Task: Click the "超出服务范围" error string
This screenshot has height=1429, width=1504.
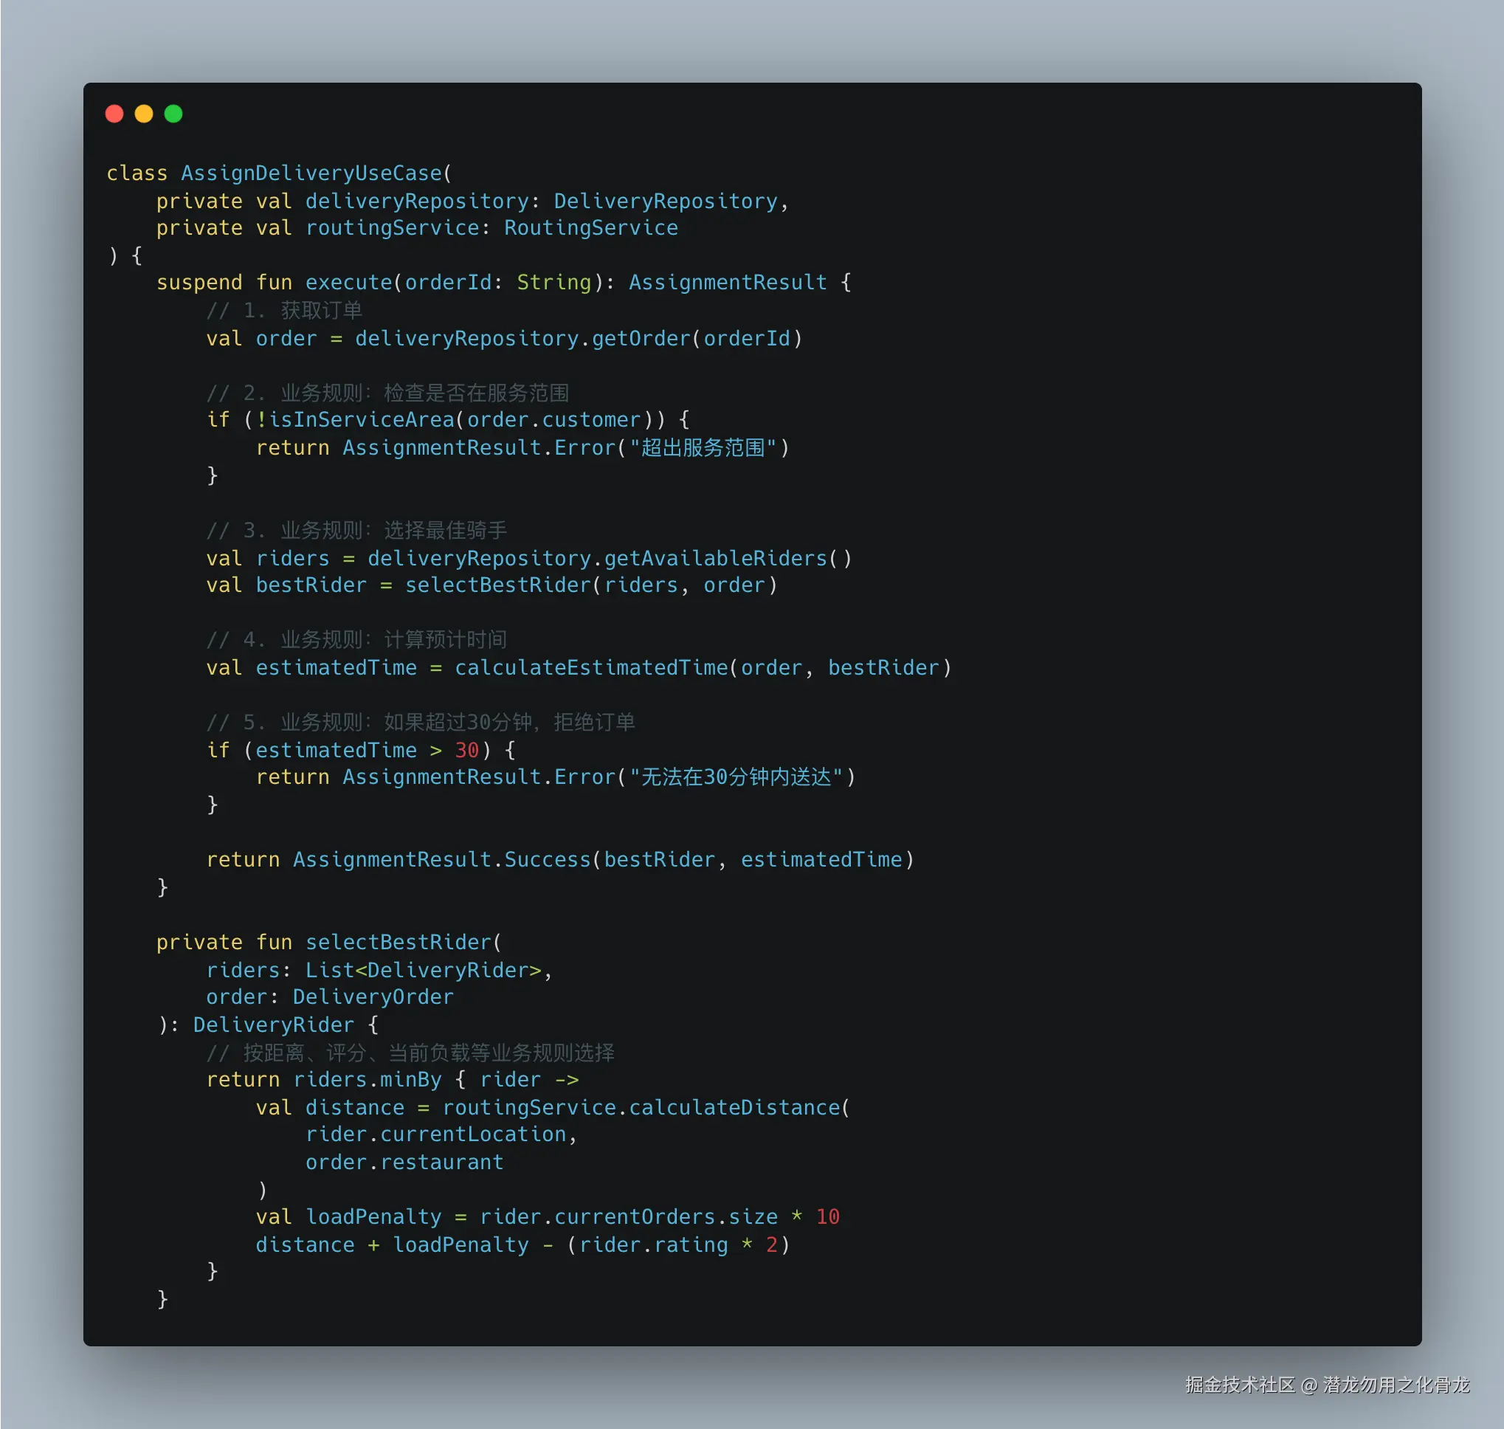Action: pyautogui.click(x=702, y=448)
